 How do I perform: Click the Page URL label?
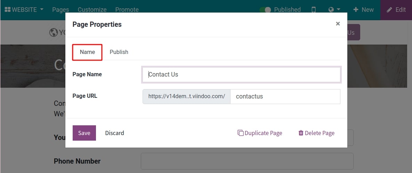pyautogui.click(x=85, y=96)
